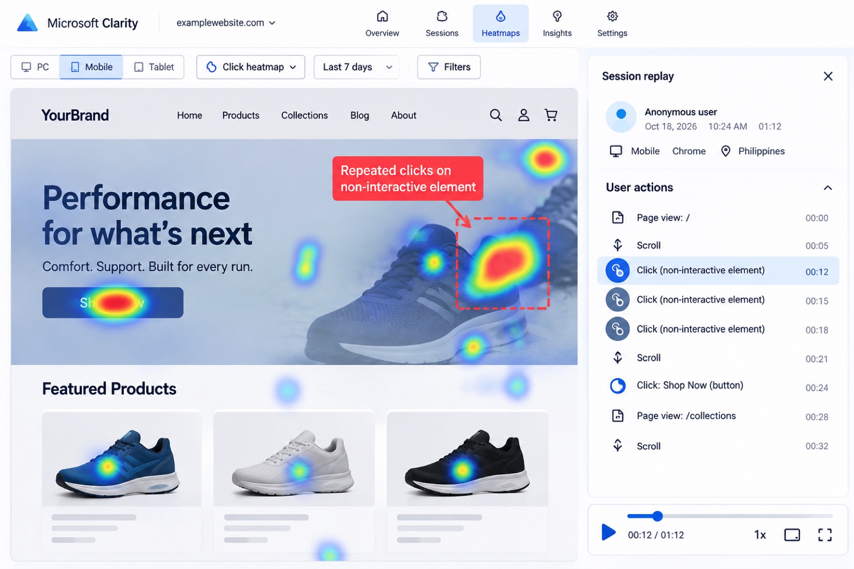
Task: Click the shopping cart icon in YourBrand header
Action: point(551,115)
